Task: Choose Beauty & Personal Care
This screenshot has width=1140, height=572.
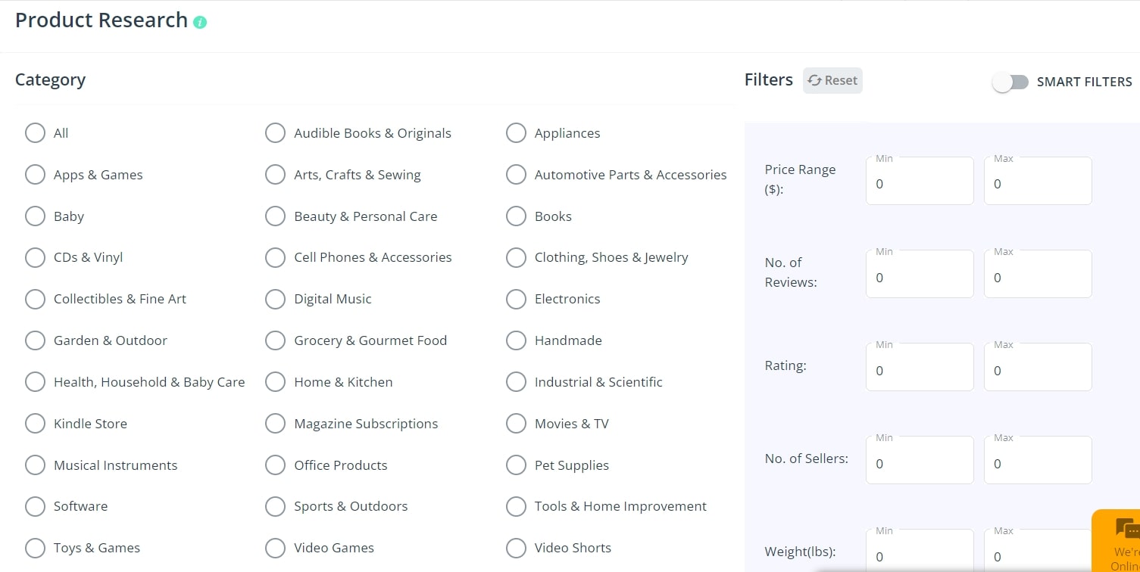Action: point(275,216)
